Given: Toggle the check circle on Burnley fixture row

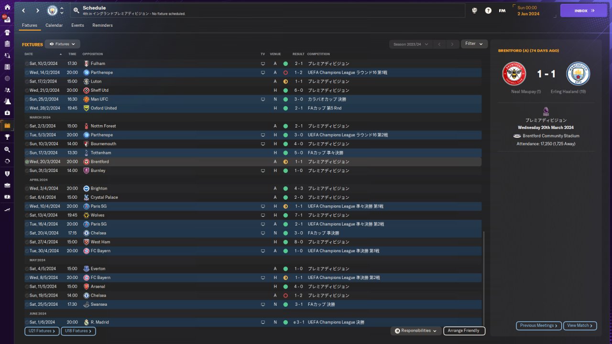Looking at the screenshot, I should pos(27,171).
